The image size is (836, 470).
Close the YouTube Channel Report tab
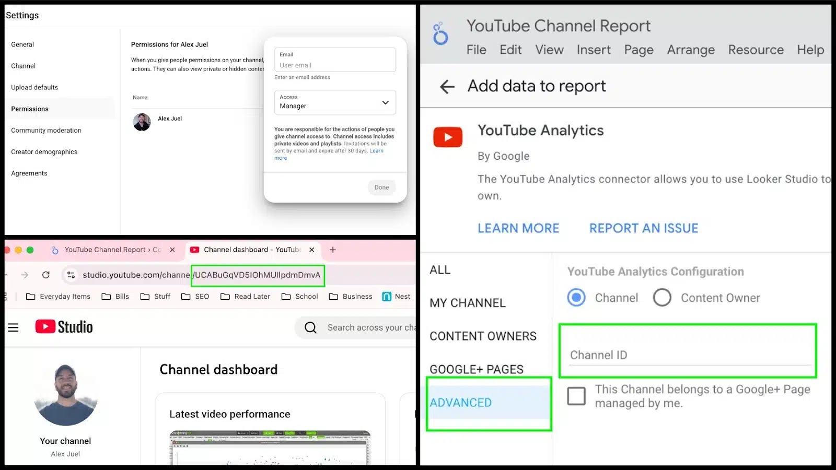172,250
